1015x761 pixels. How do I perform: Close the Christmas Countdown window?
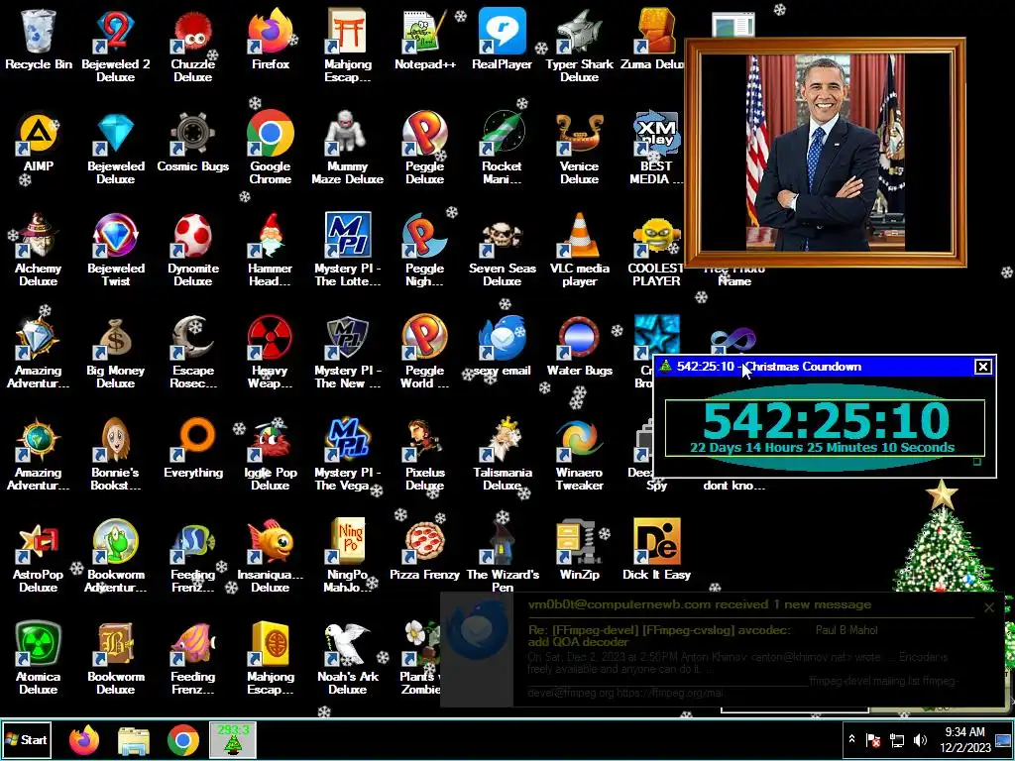pyautogui.click(x=982, y=367)
